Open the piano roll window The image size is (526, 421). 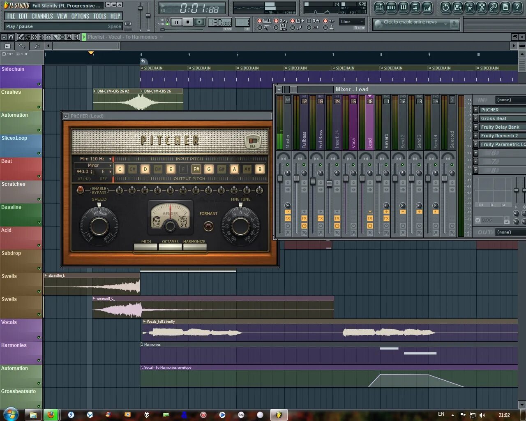[404, 7]
